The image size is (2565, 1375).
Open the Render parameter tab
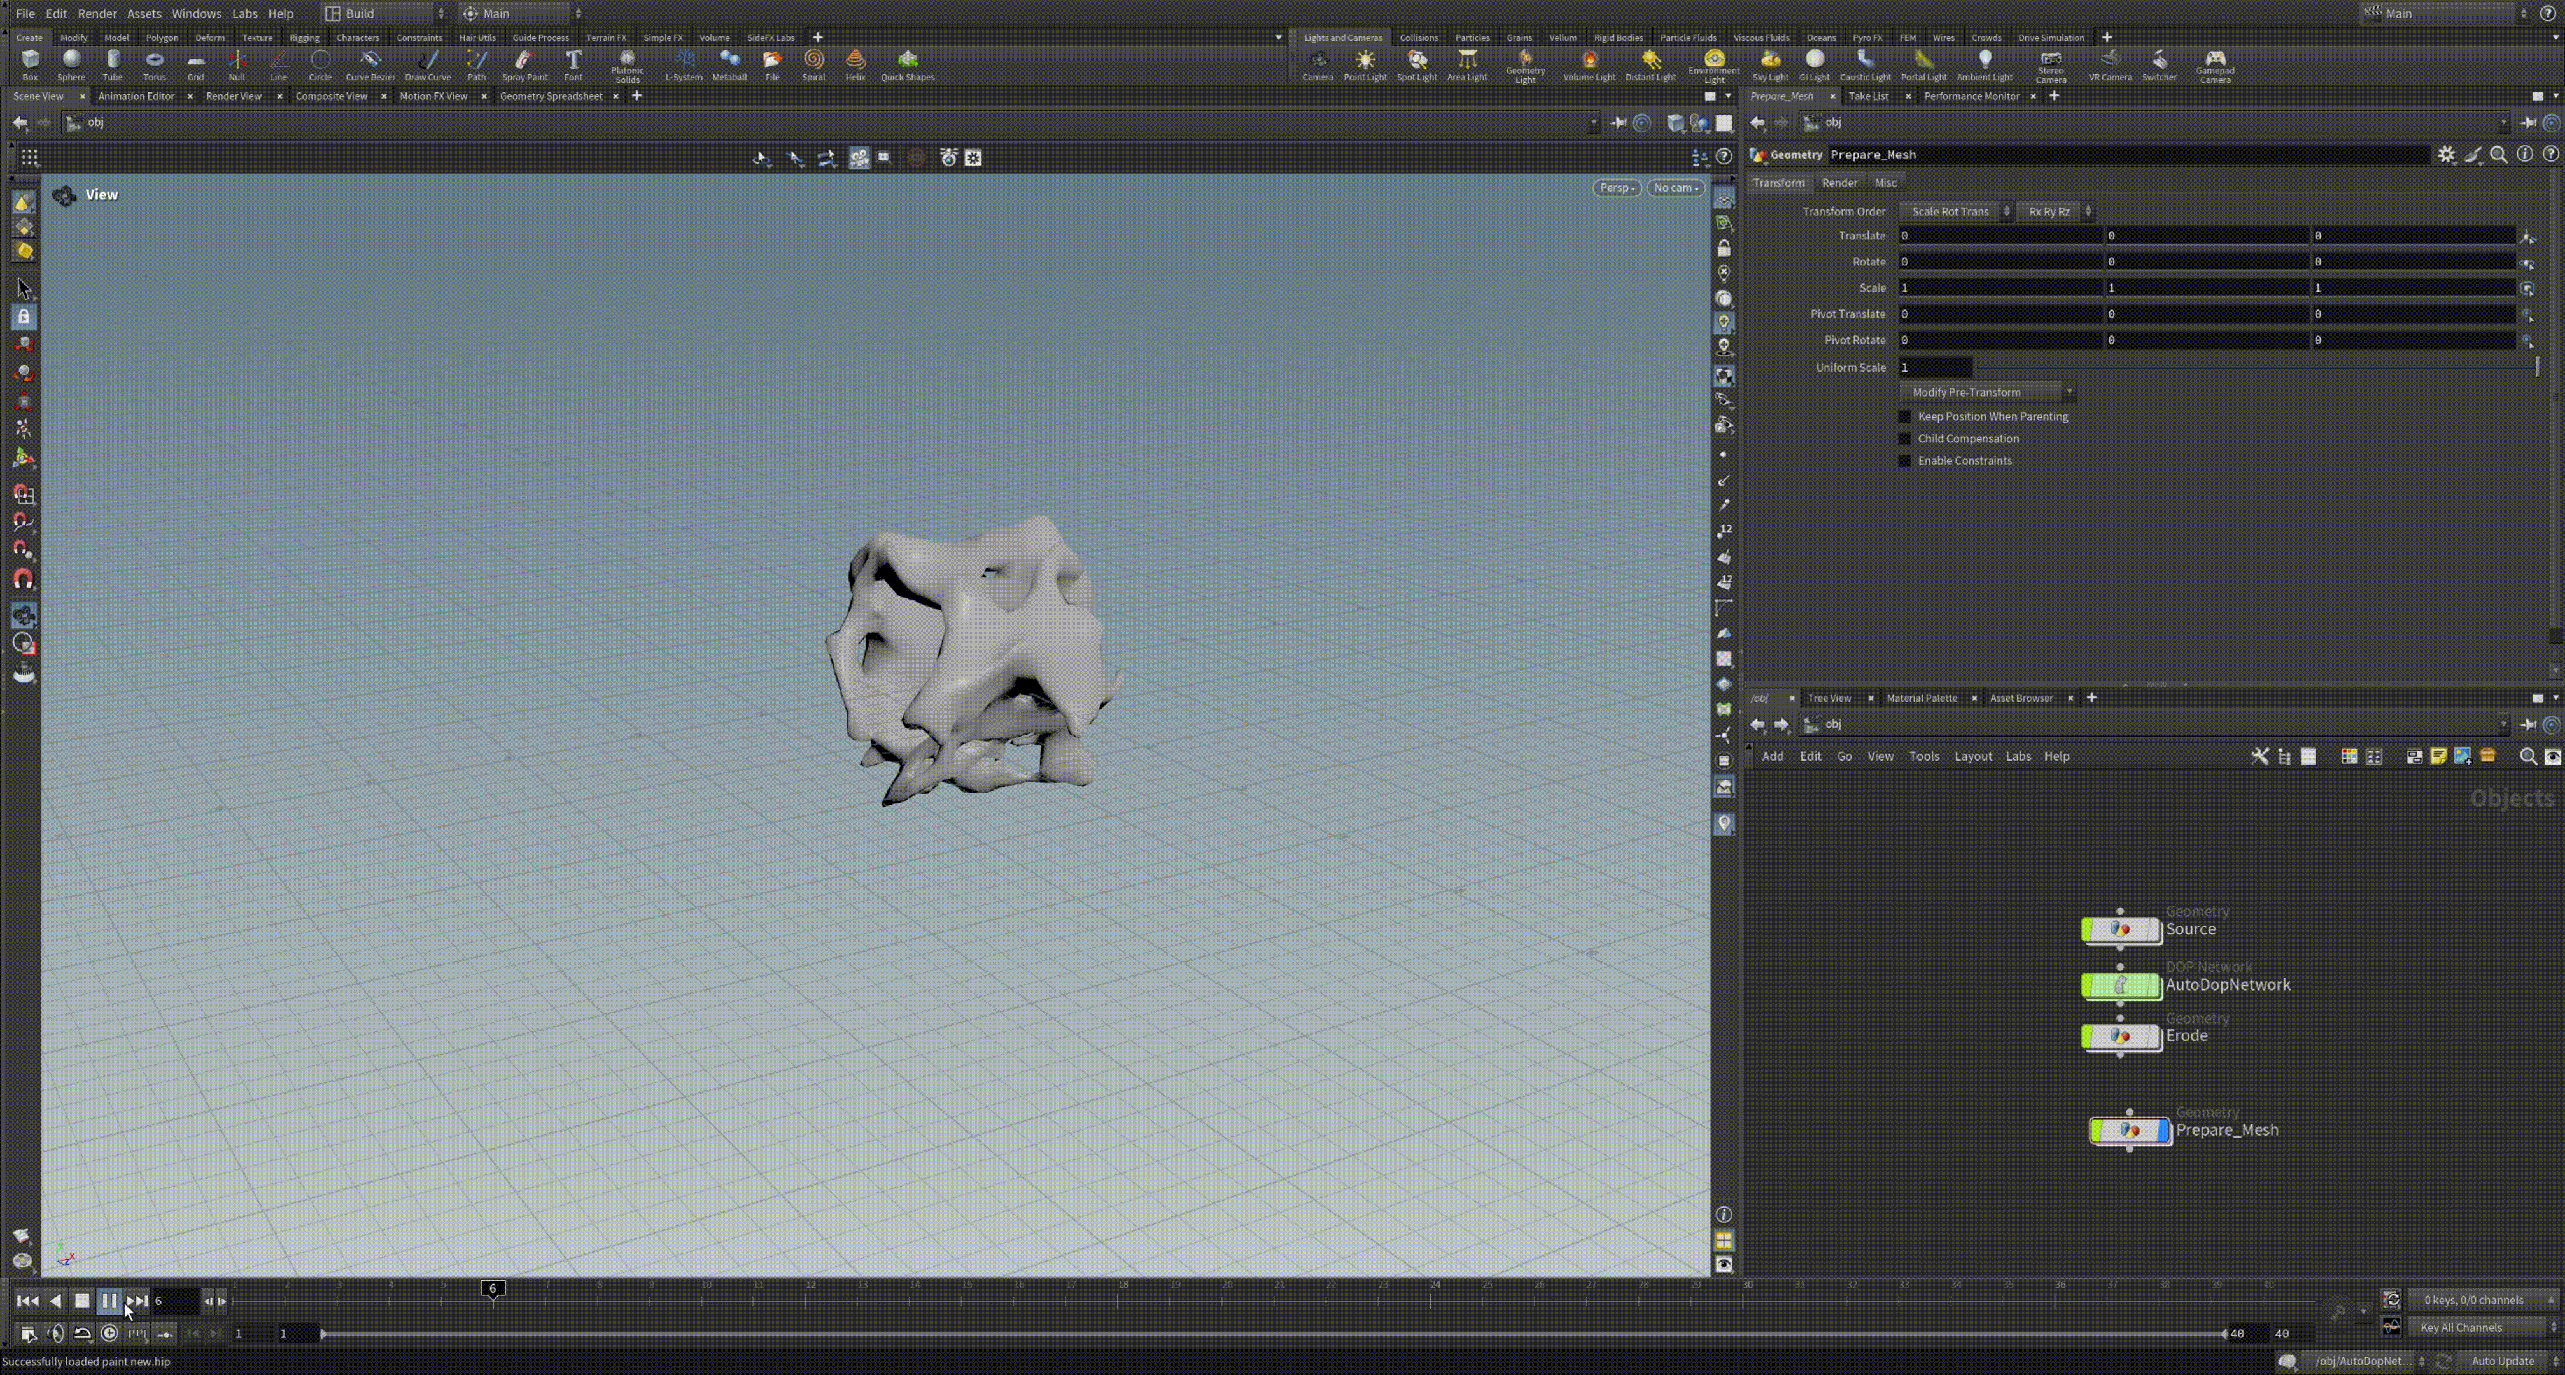pyautogui.click(x=1838, y=182)
